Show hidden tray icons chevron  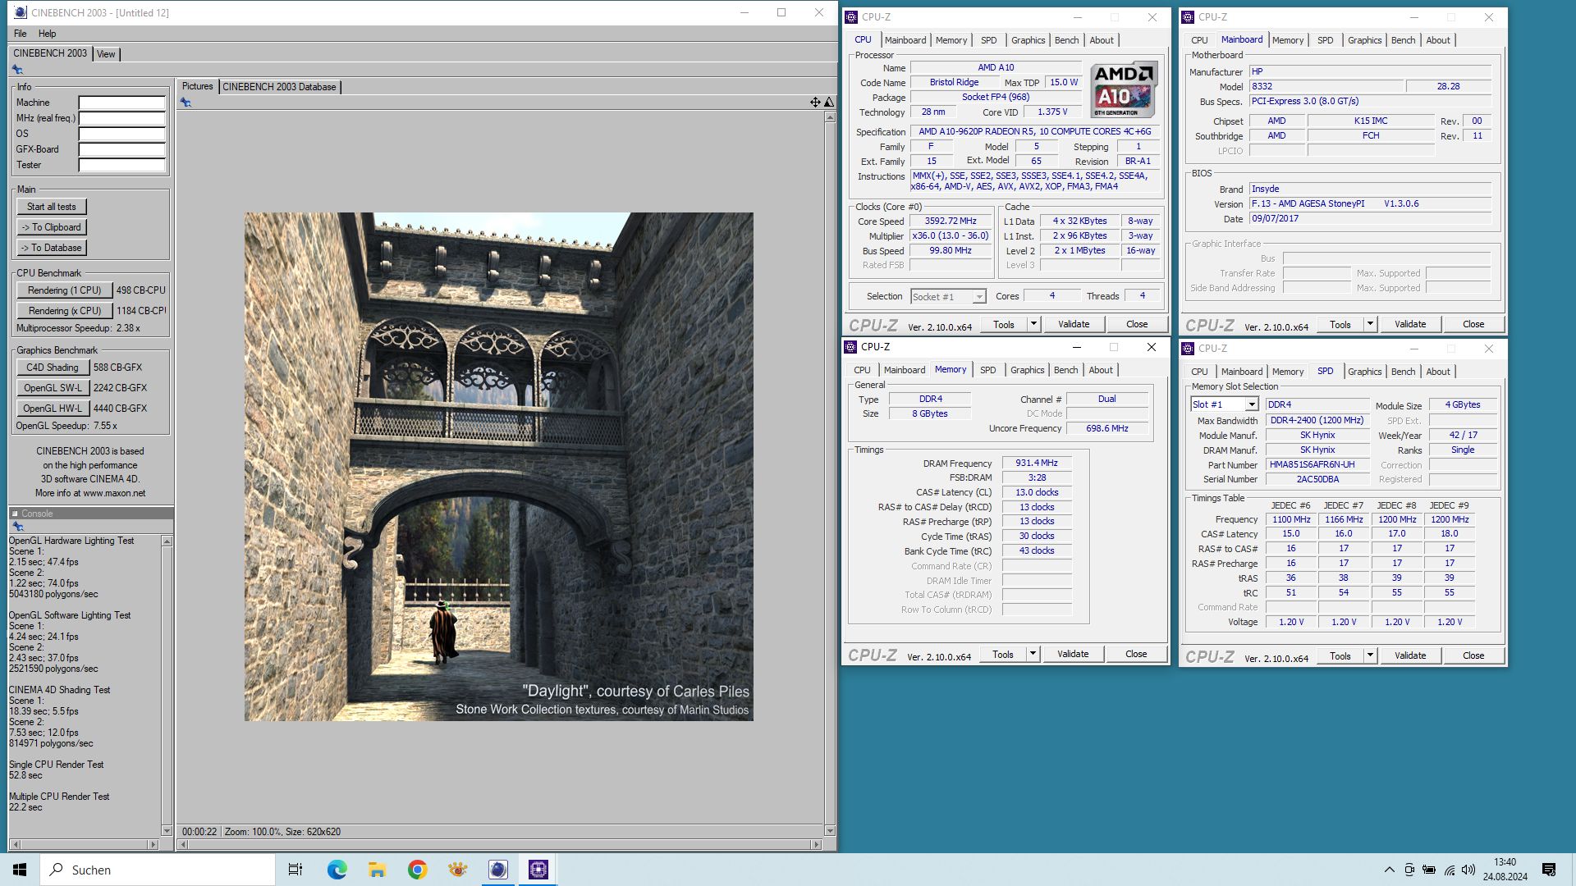(1389, 870)
